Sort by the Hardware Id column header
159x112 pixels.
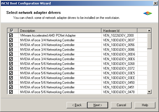click(119, 30)
